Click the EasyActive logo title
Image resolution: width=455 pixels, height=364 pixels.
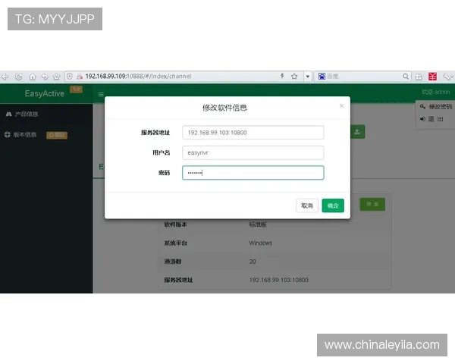click(45, 93)
